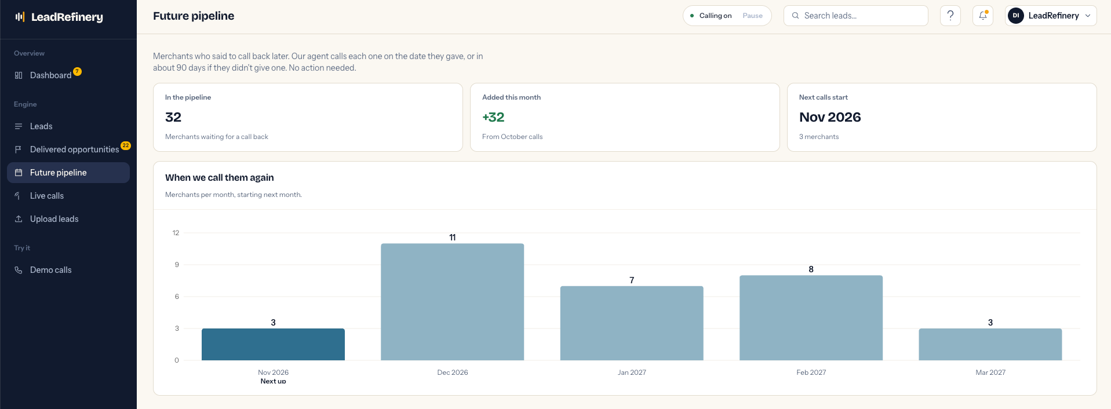1111x409 pixels.
Task: Click 'From October calls' text
Action: (x=512, y=137)
